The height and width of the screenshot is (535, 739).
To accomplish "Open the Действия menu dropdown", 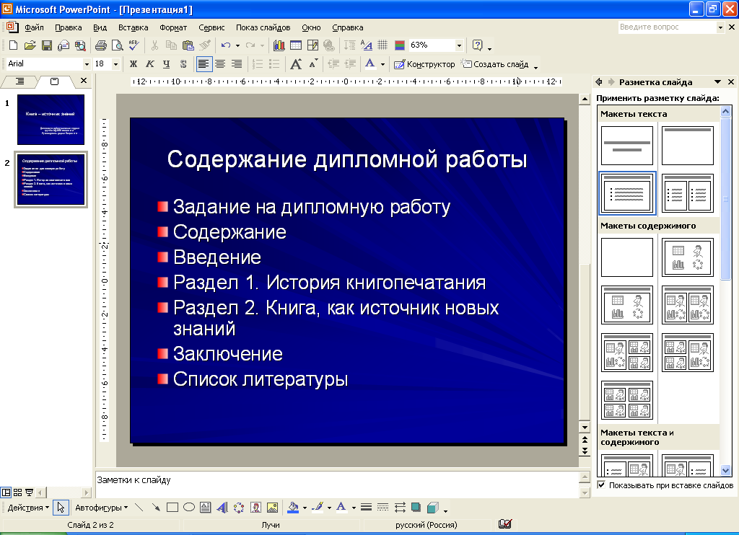I will (x=28, y=507).
